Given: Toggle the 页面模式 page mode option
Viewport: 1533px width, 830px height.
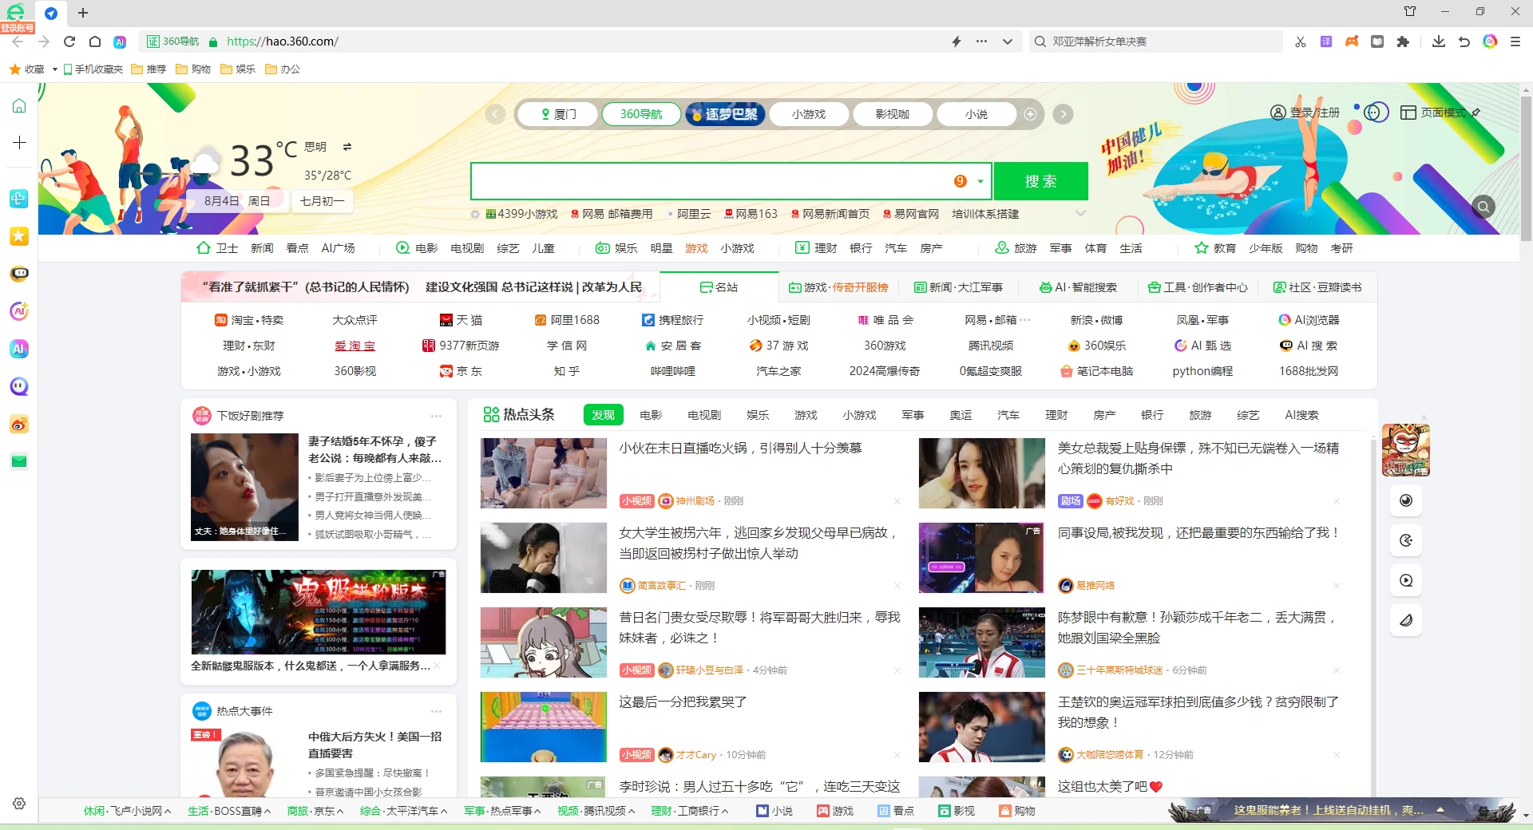Looking at the screenshot, I should point(1433,113).
